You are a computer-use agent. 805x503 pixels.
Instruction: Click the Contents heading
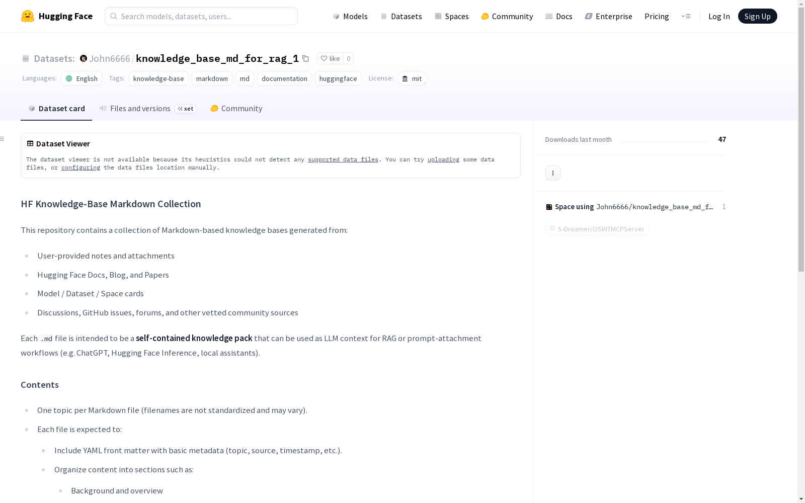pos(40,385)
